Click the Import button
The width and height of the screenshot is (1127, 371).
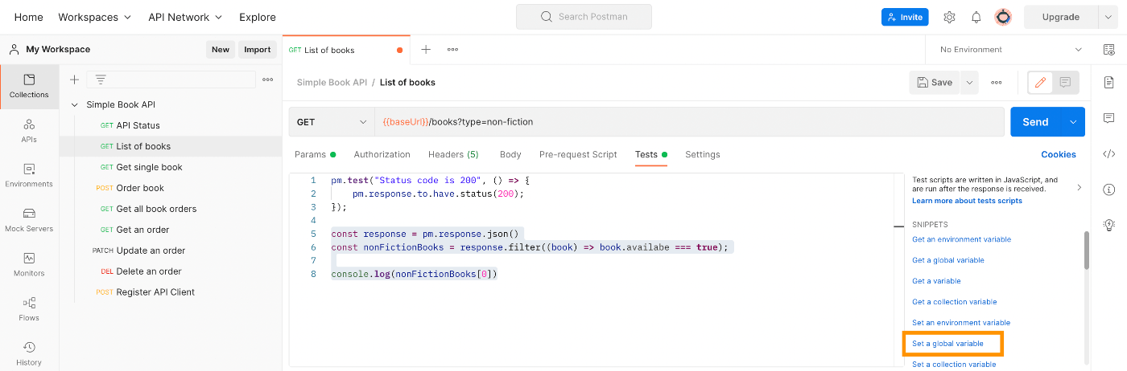tap(258, 49)
